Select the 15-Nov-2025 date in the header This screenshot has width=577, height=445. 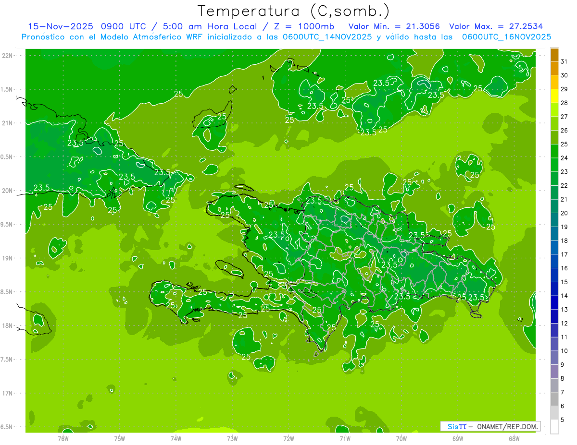[61, 26]
